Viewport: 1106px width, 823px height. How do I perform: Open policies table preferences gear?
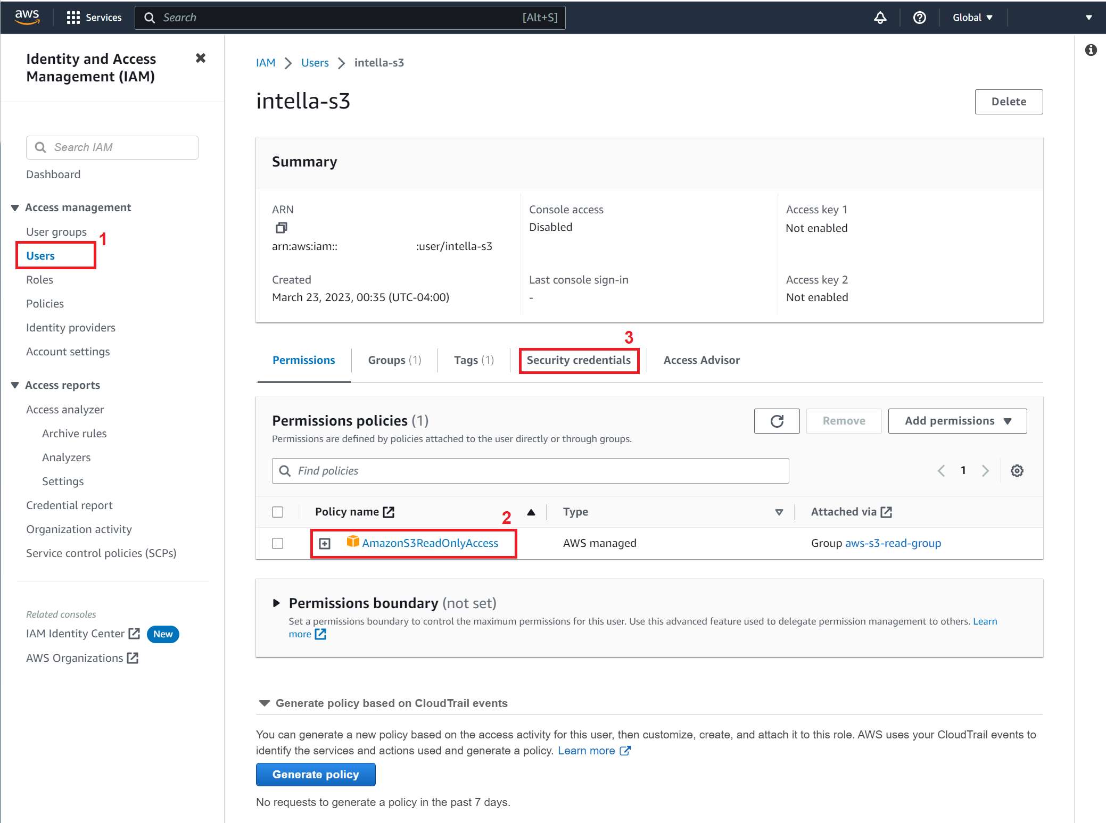[x=1017, y=471]
